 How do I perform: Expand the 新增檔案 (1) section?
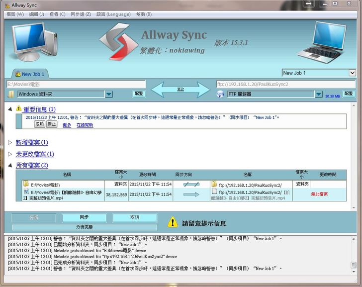click(10, 142)
